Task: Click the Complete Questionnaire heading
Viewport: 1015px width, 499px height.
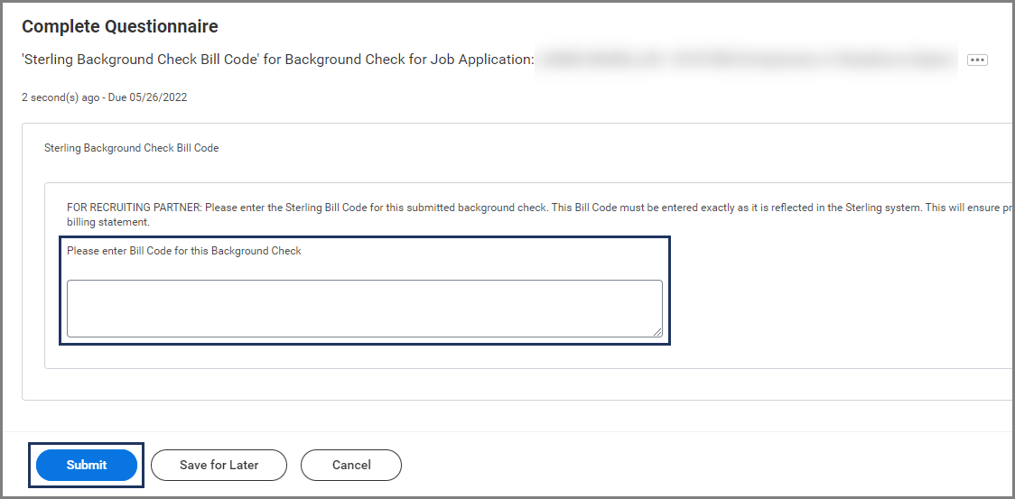Action: pos(120,27)
